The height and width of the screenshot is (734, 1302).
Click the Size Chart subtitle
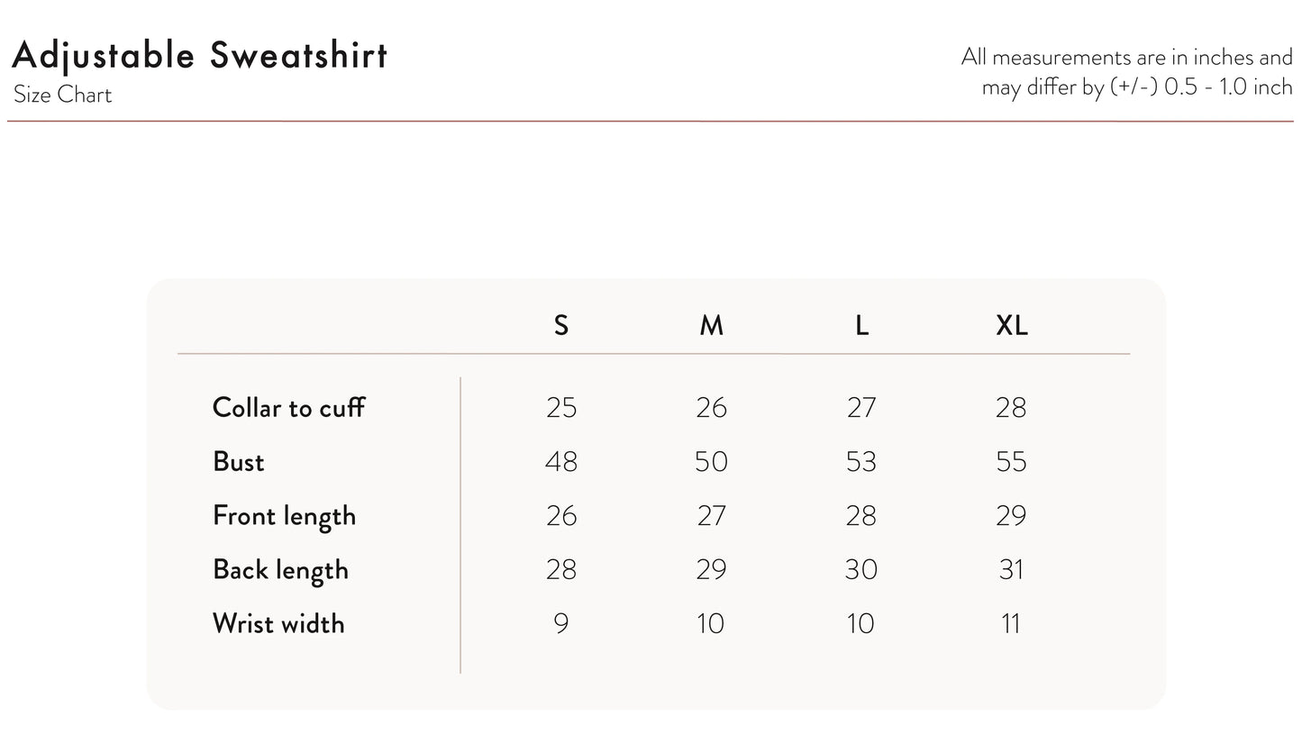click(x=62, y=95)
